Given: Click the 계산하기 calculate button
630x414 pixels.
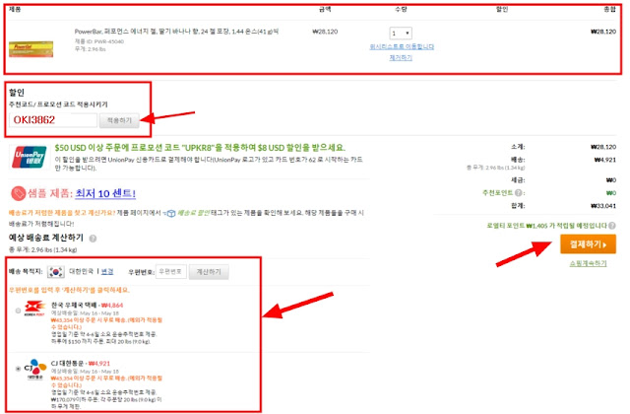Looking at the screenshot, I should [x=209, y=272].
